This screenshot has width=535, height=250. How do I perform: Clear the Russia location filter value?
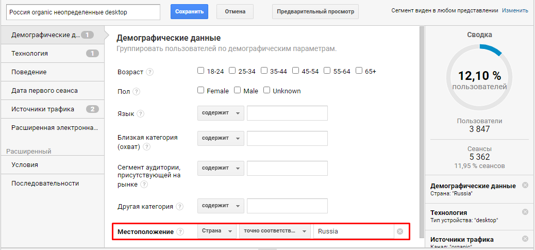coord(400,231)
